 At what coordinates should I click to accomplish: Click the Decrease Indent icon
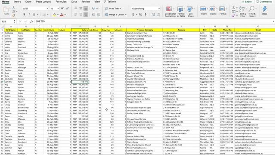tap(94, 15)
